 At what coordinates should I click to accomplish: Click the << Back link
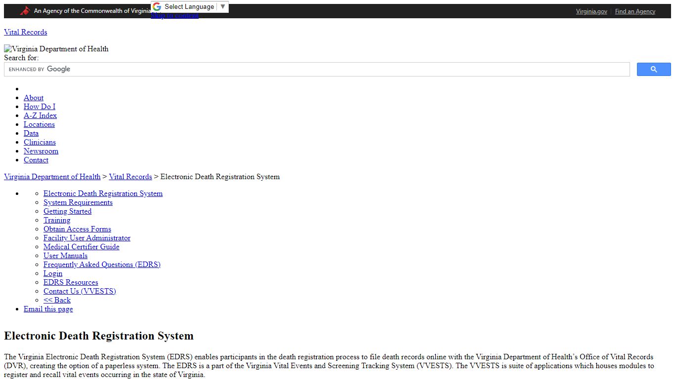pyautogui.click(x=57, y=300)
